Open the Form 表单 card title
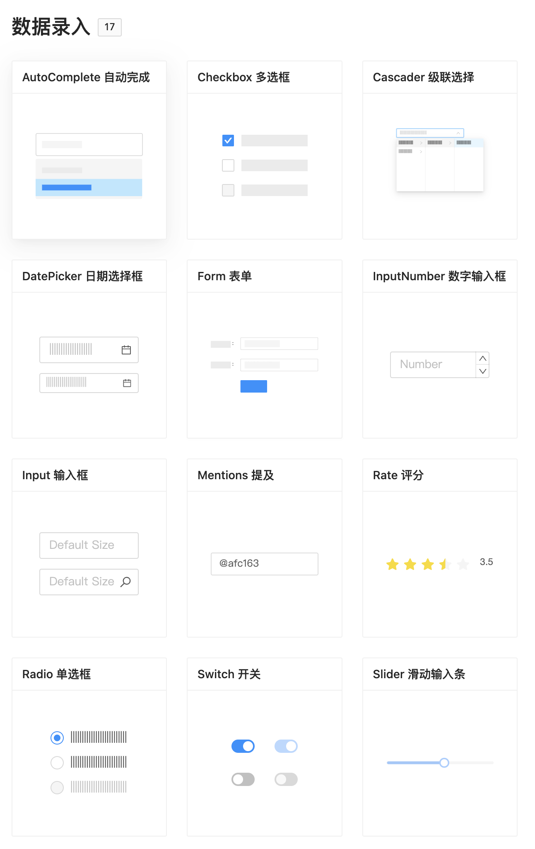 (x=224, y=276)
